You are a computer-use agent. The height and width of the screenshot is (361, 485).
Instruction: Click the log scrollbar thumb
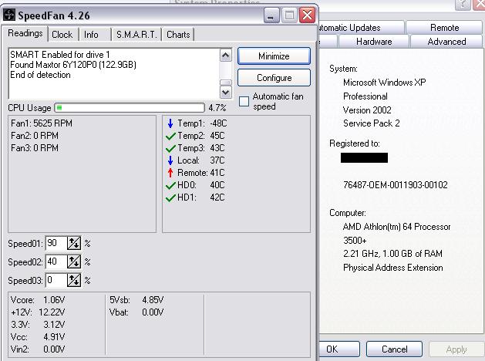pos(226,83)
